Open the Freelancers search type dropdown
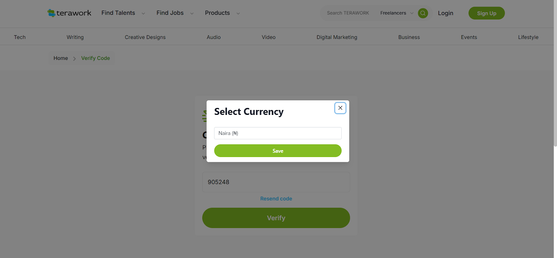 coord(397,13)
